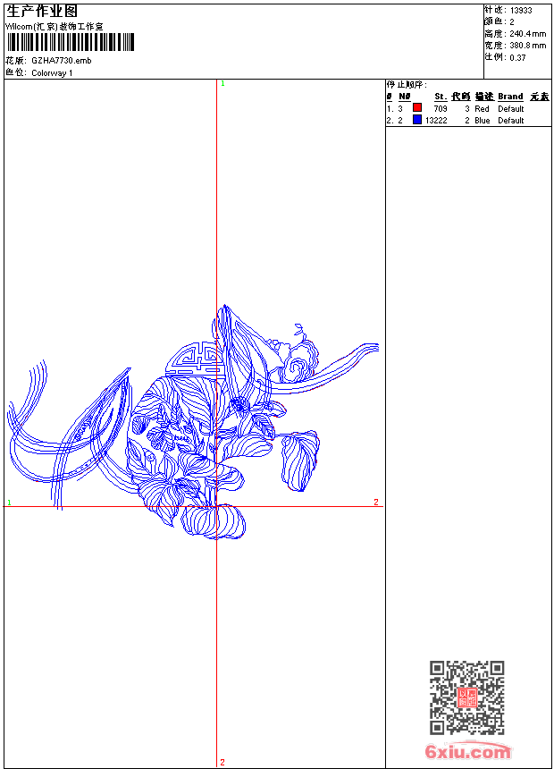Screen dimensions: 554x769
Task: Click the barcode under the Wilcom title
Action: (70, 43)
